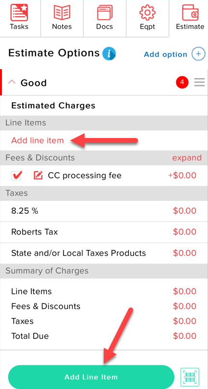Select the Roberts Tax row

click(104, 232)
